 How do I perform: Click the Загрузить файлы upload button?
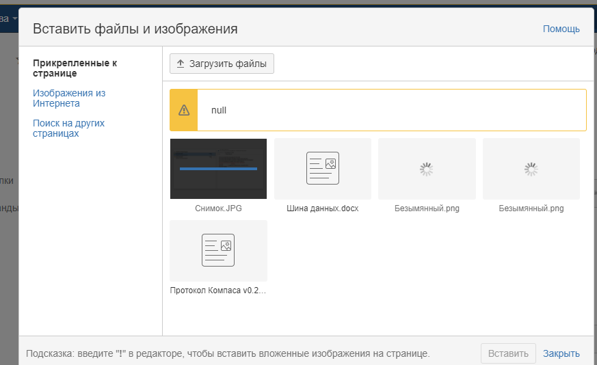pyautogui.click(x=222, y=64)
